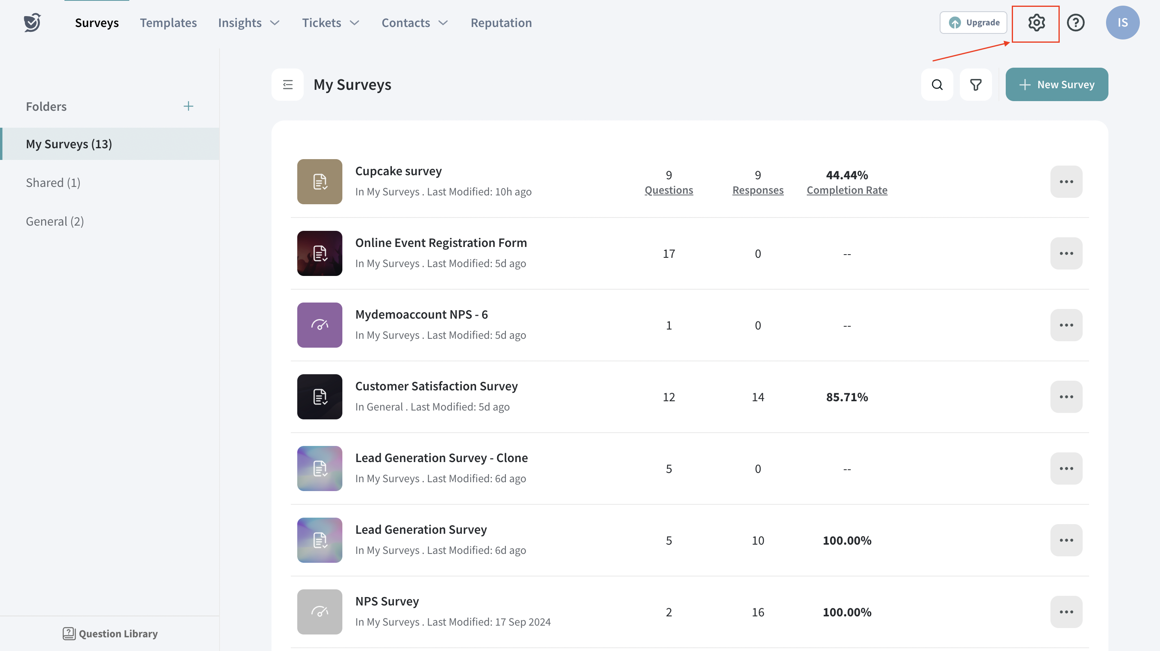Viewport: 1160px width, 651px height.
Task: Add a new folder with plus icon
Action: 188,106
